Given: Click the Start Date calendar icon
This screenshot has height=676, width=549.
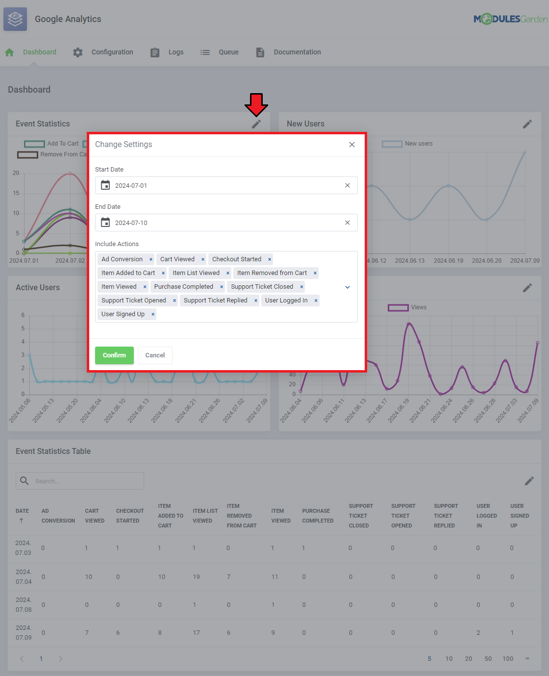Looking at the screenshot, I should (x=105, y=185).
